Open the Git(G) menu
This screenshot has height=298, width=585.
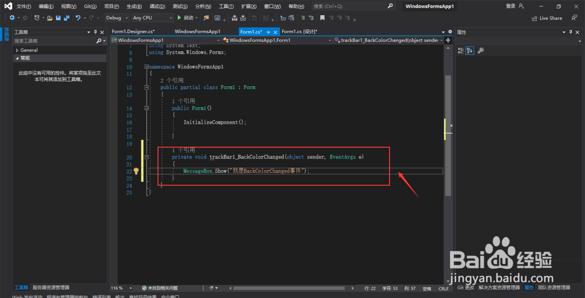[90, 6]
